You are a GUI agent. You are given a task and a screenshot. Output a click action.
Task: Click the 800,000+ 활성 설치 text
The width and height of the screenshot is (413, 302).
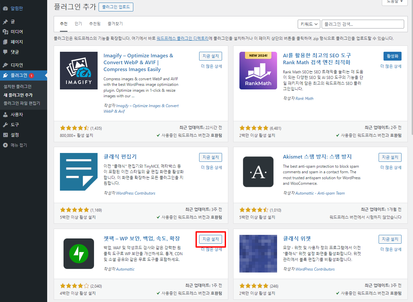tap(77, 135)
